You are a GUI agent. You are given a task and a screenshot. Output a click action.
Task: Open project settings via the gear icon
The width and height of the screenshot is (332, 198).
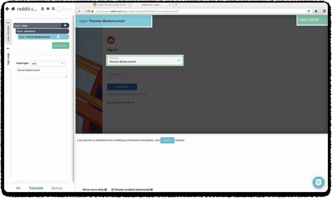coord(48,9)
